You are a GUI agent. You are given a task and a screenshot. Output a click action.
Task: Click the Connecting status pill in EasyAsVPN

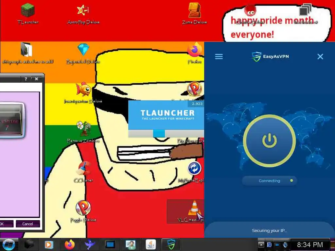[x=270, y=181]
